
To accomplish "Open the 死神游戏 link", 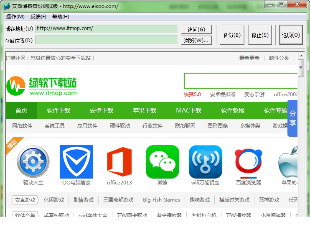I will (269, 200).
